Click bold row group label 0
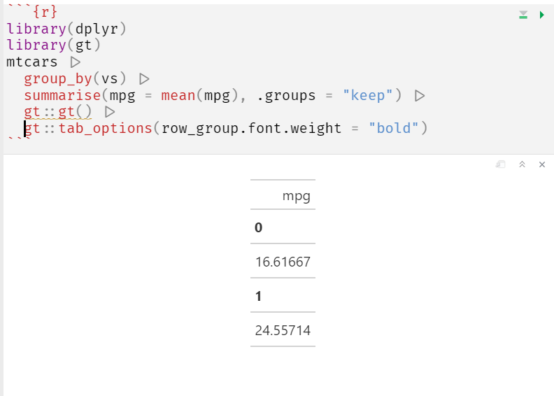This screenshot has width=554, height=396. tap(258, 227)
